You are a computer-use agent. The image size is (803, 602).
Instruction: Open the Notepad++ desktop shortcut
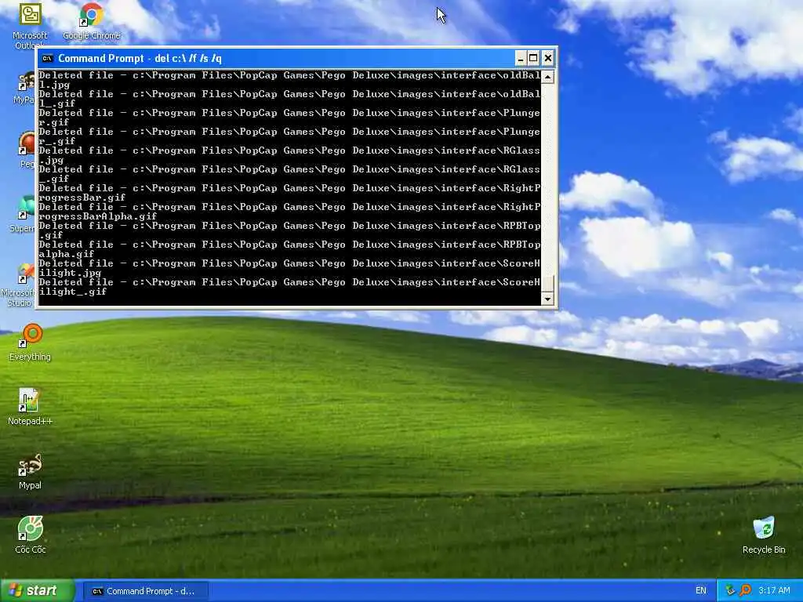30,407
